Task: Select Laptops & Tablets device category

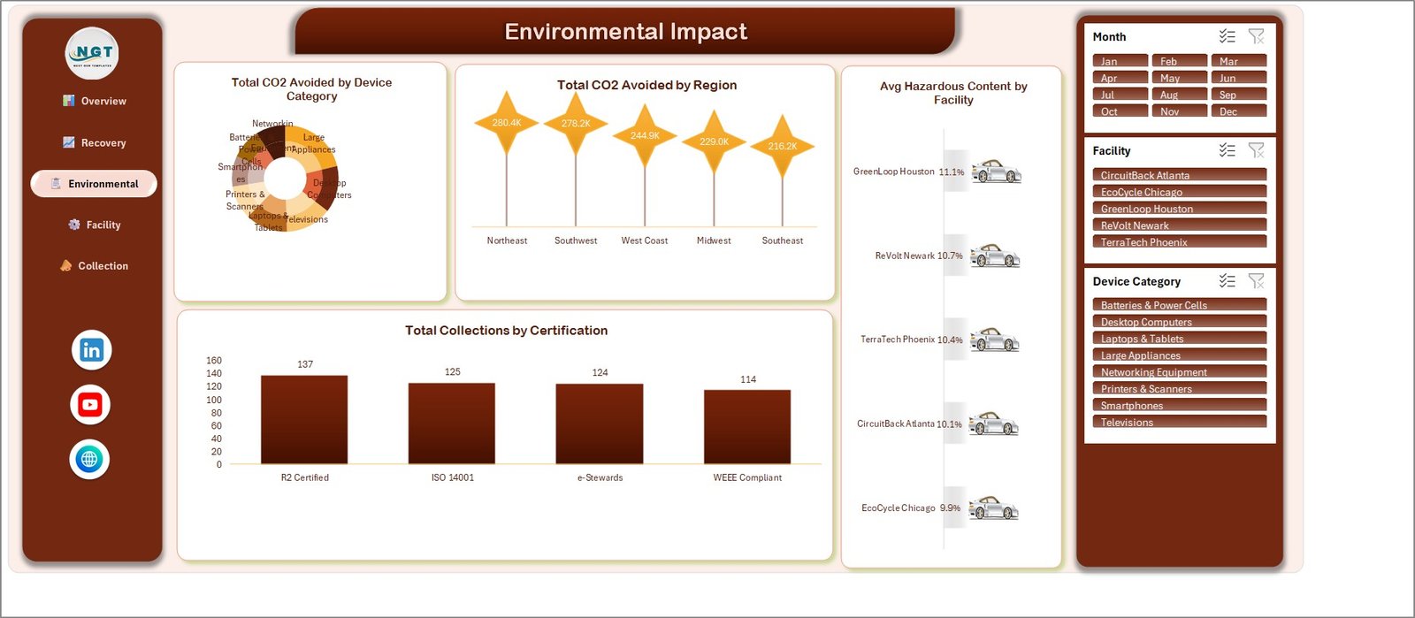Action: tap(1180, 339)
